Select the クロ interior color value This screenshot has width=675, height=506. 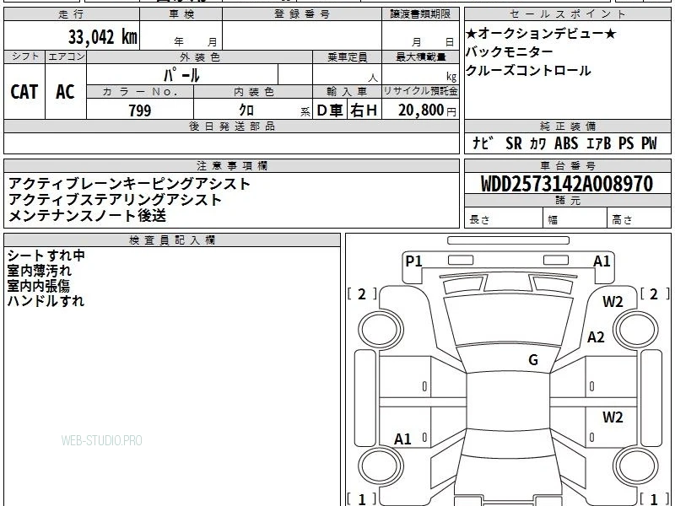[246, 110]
